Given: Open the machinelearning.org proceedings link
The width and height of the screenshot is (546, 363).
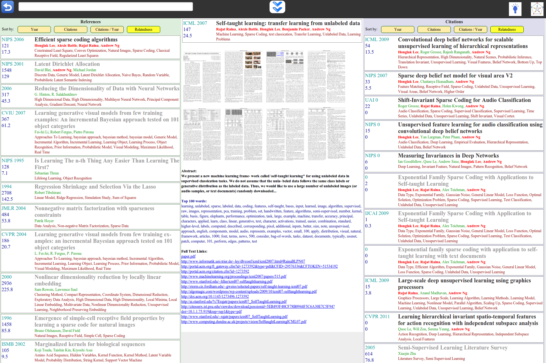Looking at the screenshot, I should (x=234, y=276).
